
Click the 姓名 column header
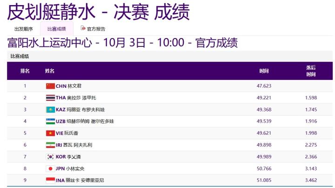click(50, 71)
